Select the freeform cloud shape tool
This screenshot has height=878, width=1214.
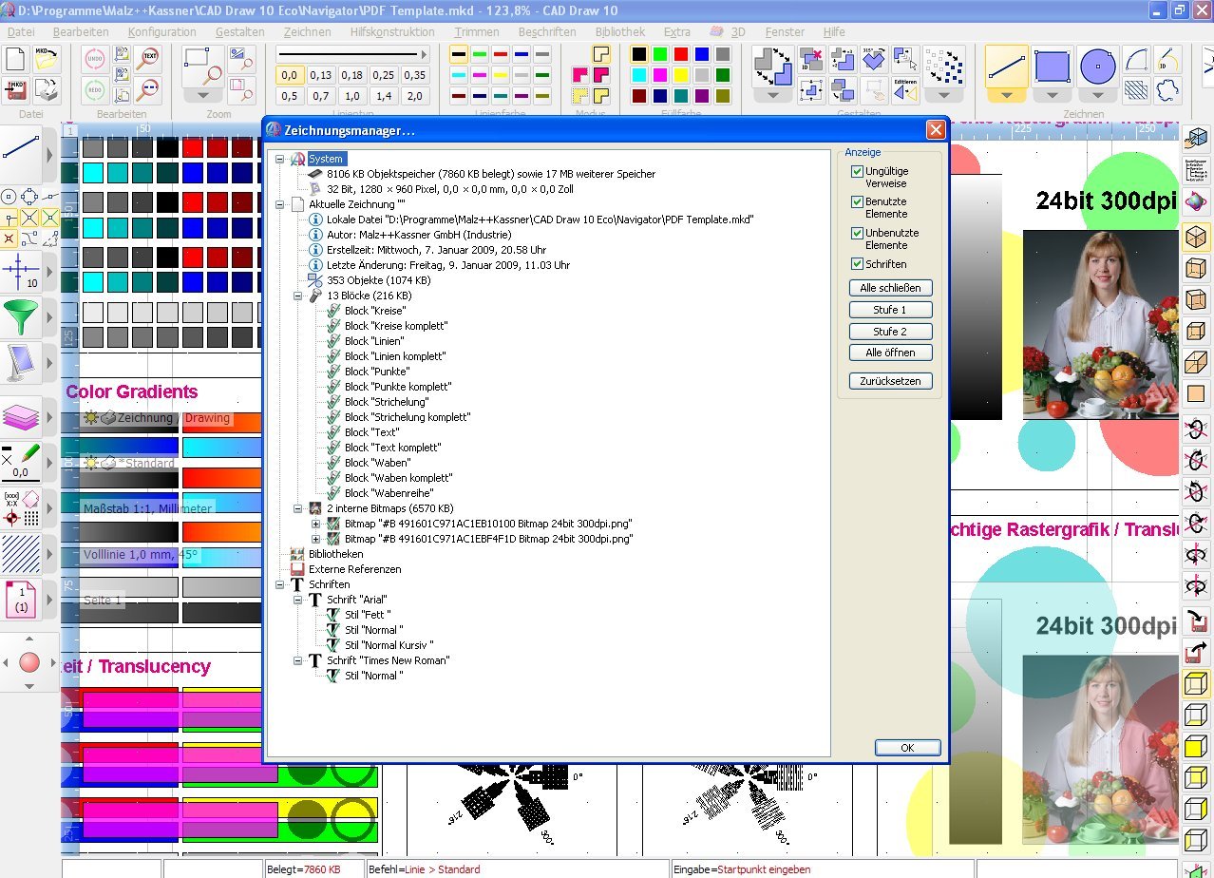(x=1167, y=90)
